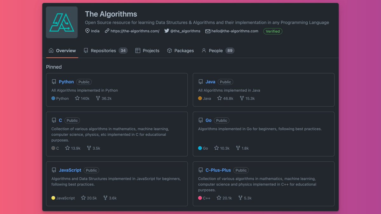Click the India location text
The width and height of the screenshot is (381, 214).
(95, 31)
